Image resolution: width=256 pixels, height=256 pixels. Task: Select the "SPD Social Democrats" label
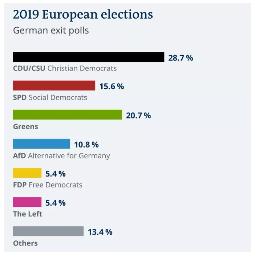click(50, 97)
